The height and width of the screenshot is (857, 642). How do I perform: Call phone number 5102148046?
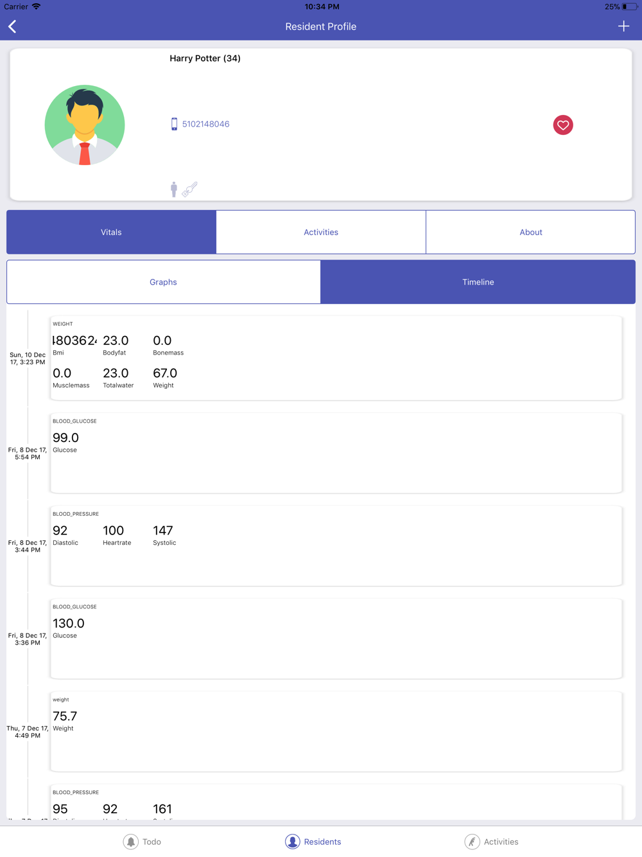click(x=205, y=124)
